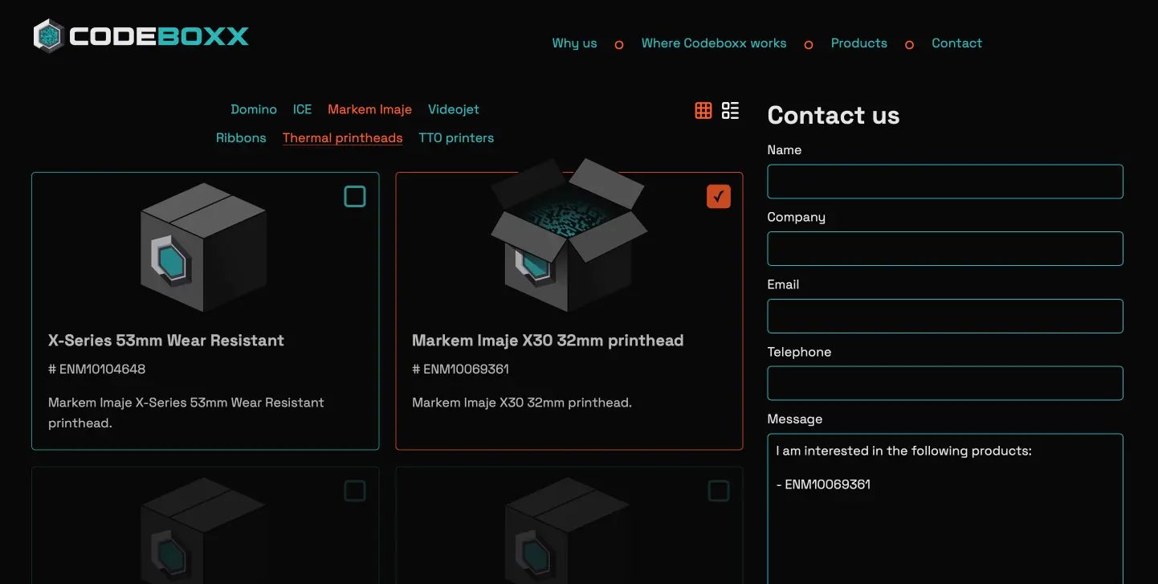
Task: Click into the Email field
Action: coord(945,317)
